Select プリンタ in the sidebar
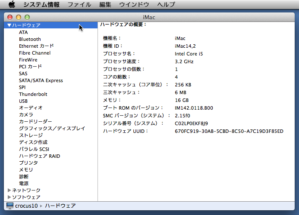 28,163
